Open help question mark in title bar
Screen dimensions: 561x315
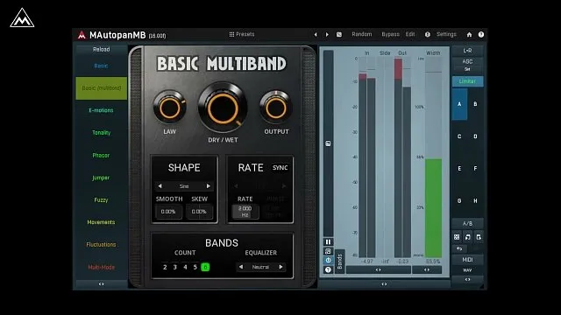click(481, 35)
